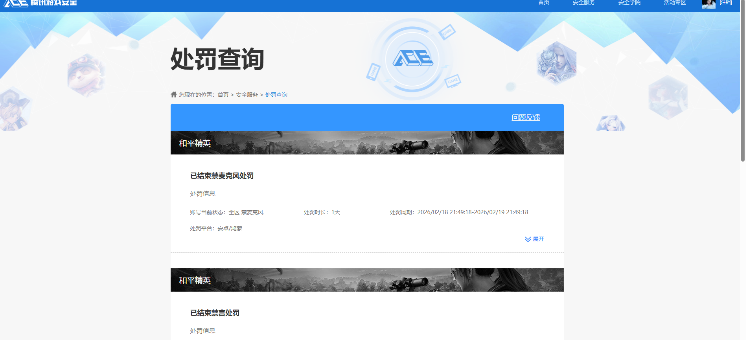
Task: Select the 处罚周期 date range text
Action: coord(459,212)
